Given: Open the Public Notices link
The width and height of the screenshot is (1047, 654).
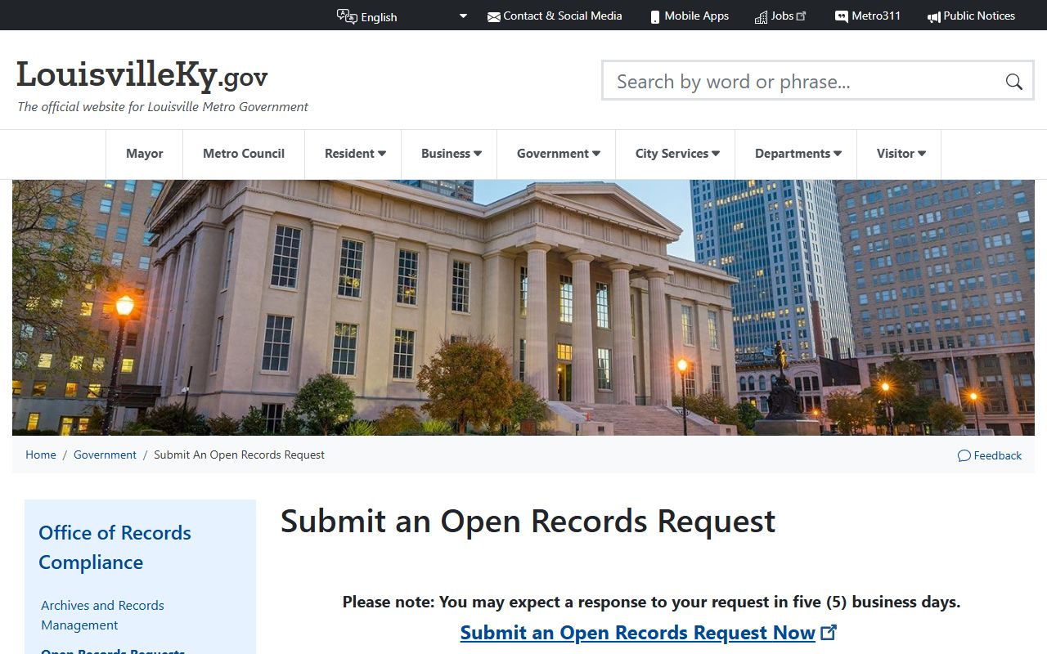Looking at the screenshot, I should click(979, 16).
